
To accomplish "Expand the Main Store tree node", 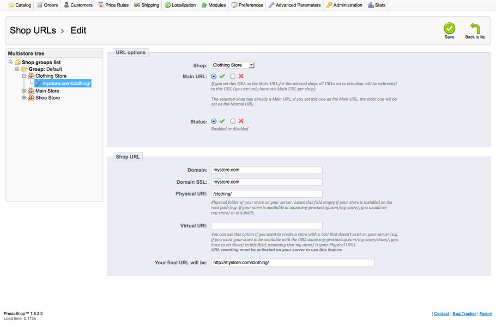I will 24,91.
